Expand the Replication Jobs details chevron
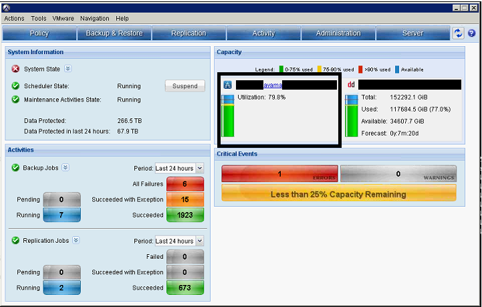Image resolution: width=482 pixels, height=307 pixels. click(76, 241)
